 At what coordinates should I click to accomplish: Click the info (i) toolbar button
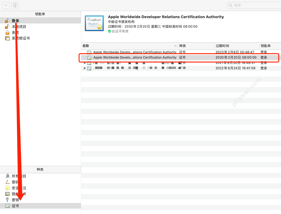click(15, 5)
